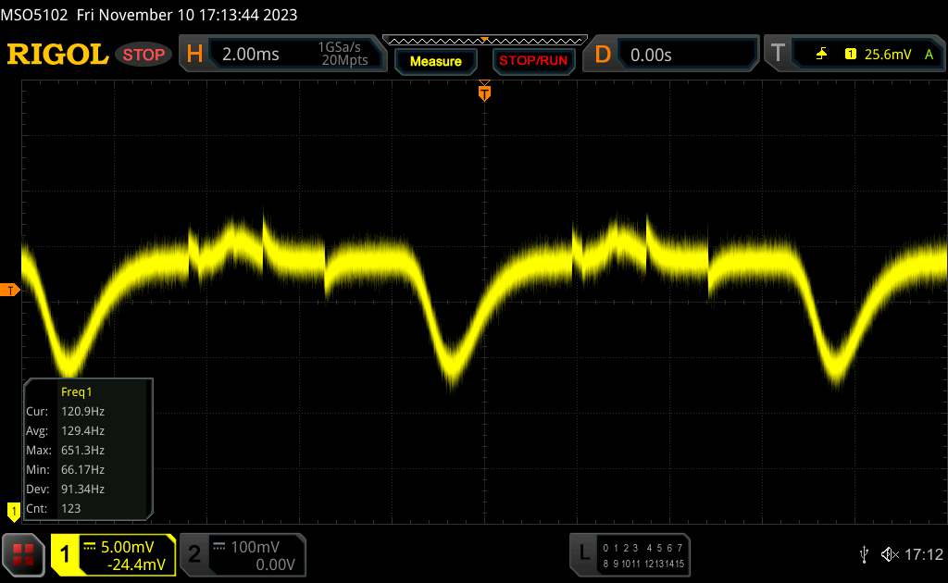The image size is (948, 583).
Task: Click the trigger mode A indicator
Action: pyautogui.click(x=929, y=55)
